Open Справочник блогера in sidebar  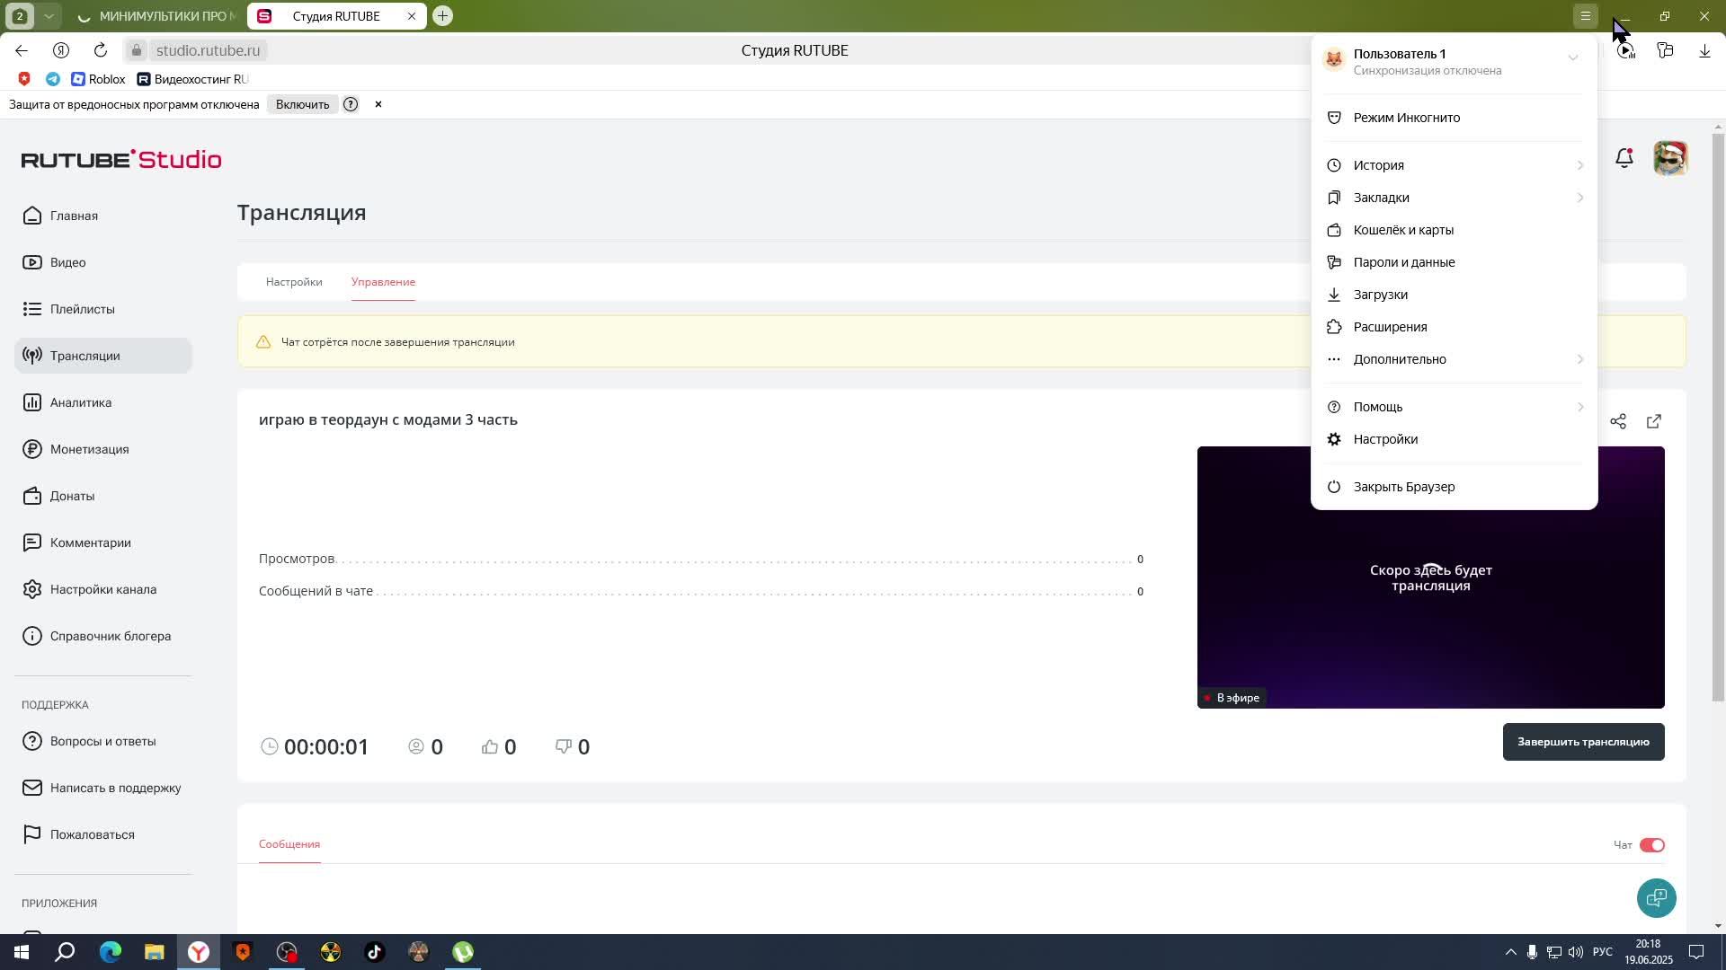(x=103, y=636)
